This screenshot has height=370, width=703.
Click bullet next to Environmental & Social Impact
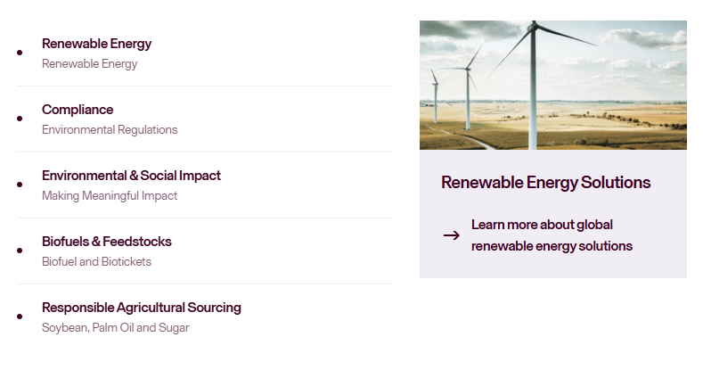tap(20, 185)
